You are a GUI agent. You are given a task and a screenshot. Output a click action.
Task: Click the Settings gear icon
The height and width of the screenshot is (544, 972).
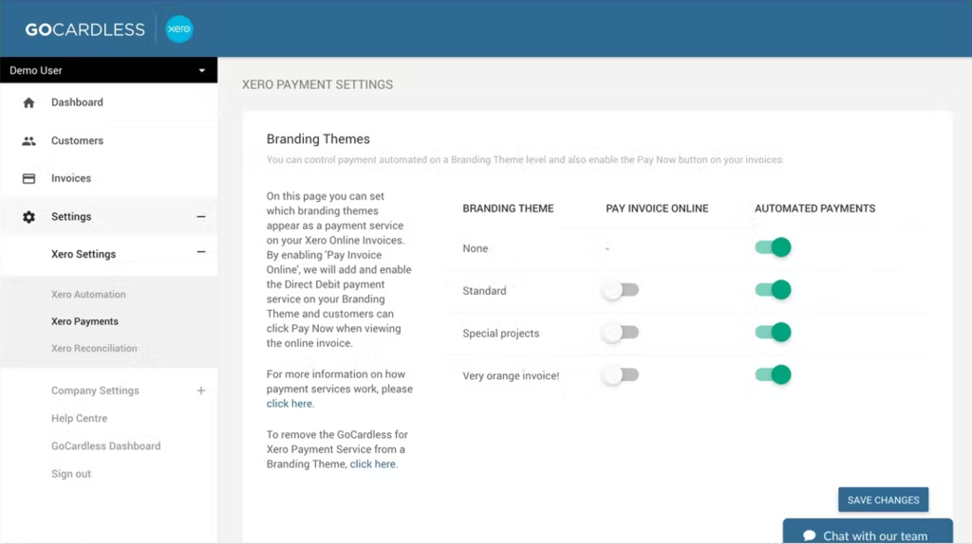28,217
